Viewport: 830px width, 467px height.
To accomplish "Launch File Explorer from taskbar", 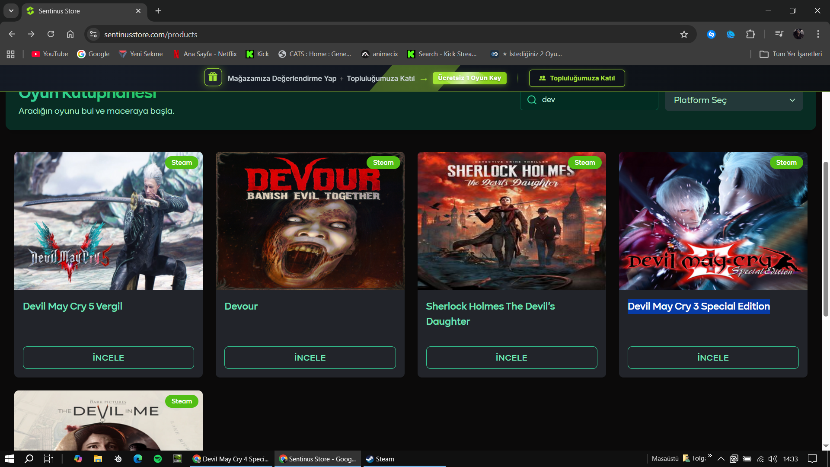I will point(98,459).
